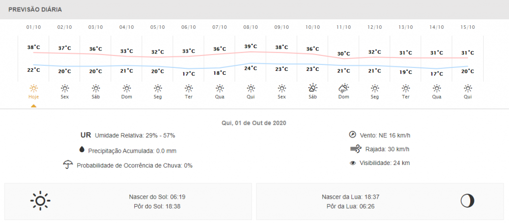Click the moon phase icon
Viewport: 509px width, 223px height.
pyautogui.click(x=467, y=200)
